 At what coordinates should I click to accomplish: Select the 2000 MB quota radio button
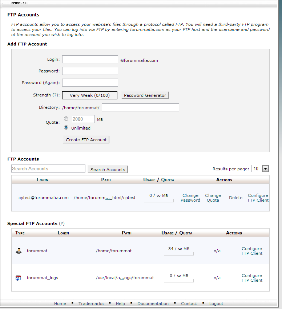[66, 119]
